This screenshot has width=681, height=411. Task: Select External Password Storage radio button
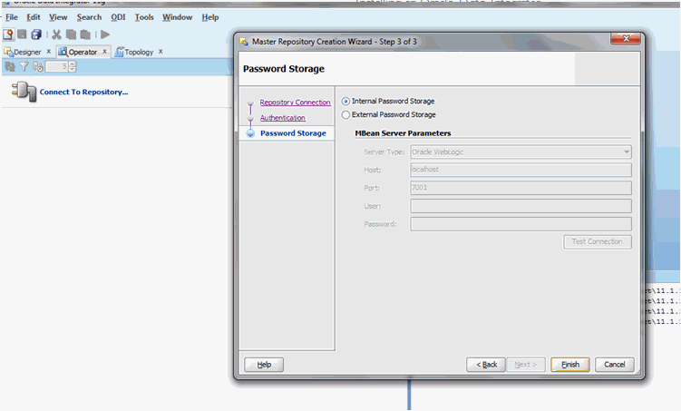point(345,114)
